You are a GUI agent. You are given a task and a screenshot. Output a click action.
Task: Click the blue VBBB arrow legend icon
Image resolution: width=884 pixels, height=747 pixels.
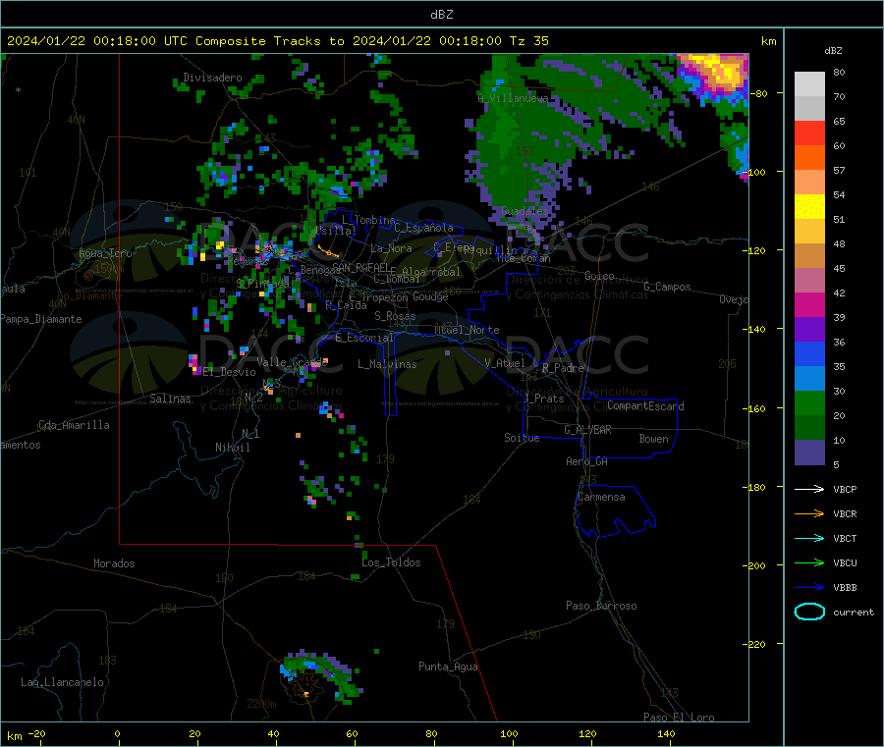[x=809, y=587]
